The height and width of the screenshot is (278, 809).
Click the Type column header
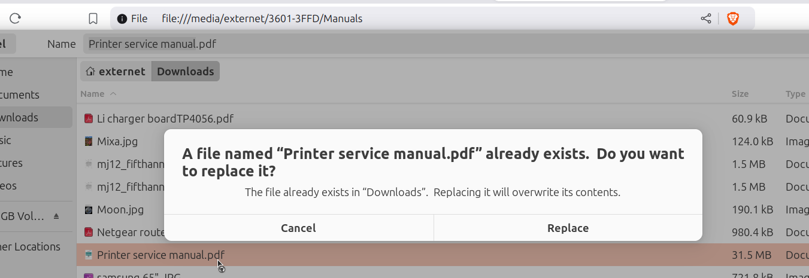click(796, 94)
